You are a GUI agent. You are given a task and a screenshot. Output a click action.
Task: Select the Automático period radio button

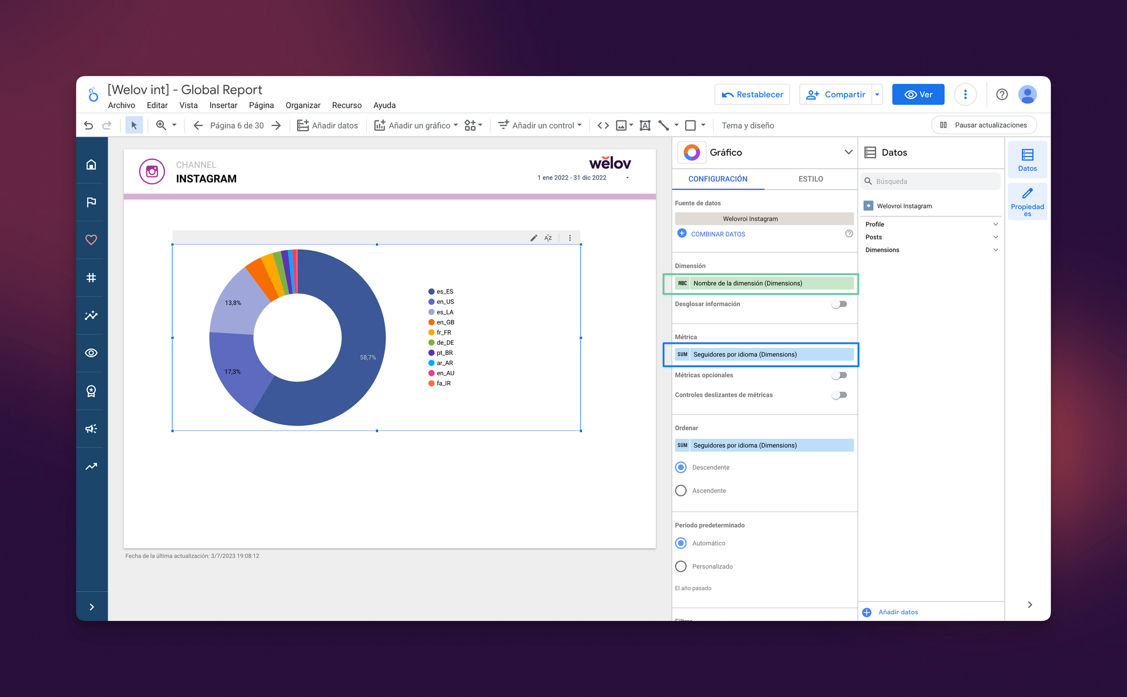coord(681,543)
